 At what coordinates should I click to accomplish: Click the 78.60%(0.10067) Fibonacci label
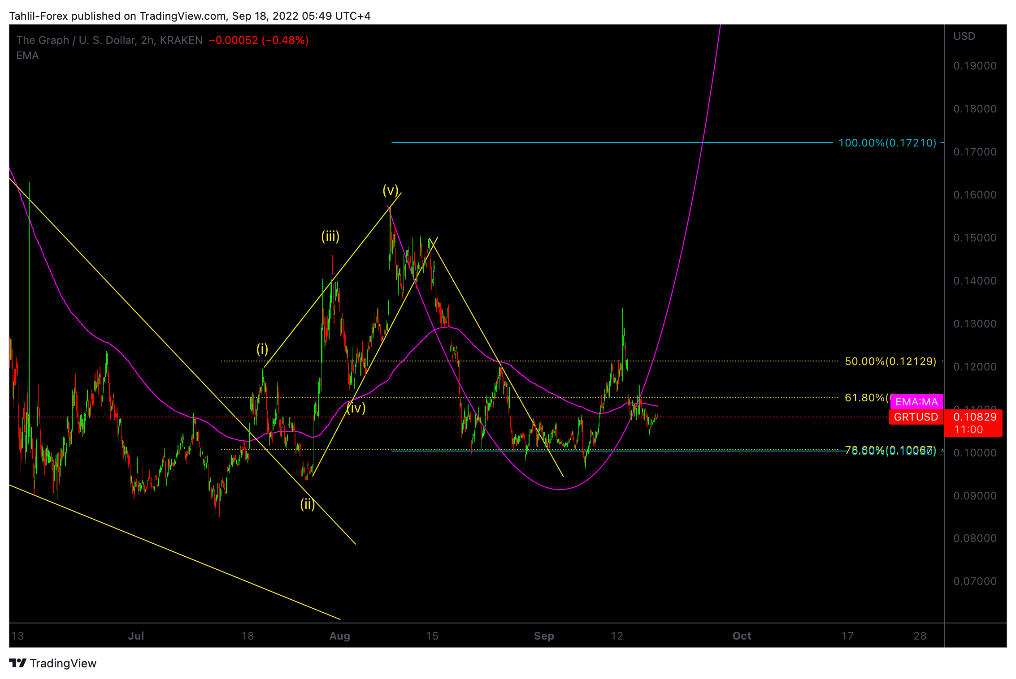coord(890,451)
